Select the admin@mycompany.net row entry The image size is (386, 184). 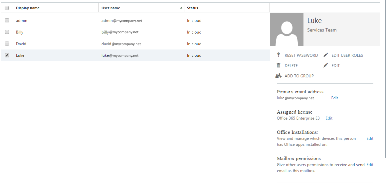pyautogui.click(x=122, y=21)
